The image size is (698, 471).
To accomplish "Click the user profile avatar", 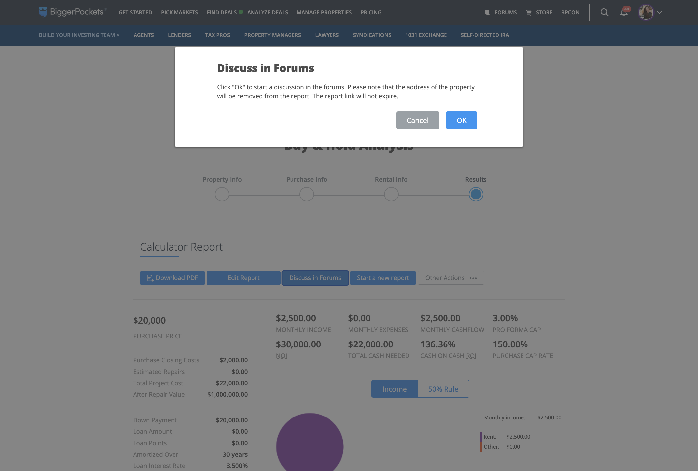I will 646,12.
